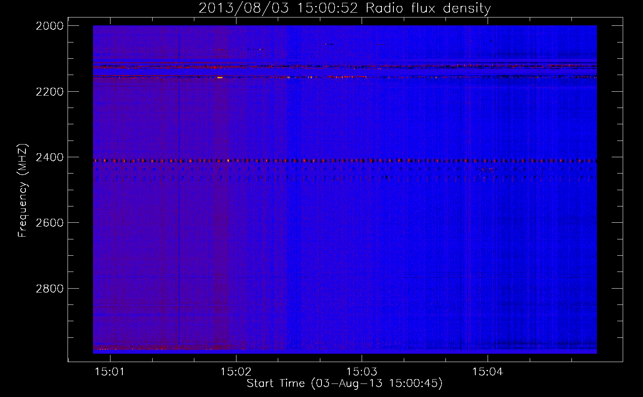Click the 2600 frequency tick label

(50, 223)
